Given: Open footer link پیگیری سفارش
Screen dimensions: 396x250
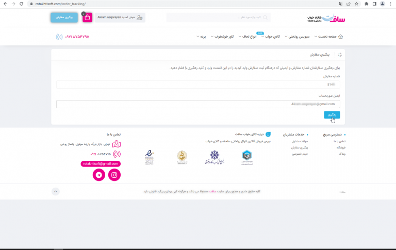Looking at the screenshot, I should pyautogui.click(x=300, y=147).
